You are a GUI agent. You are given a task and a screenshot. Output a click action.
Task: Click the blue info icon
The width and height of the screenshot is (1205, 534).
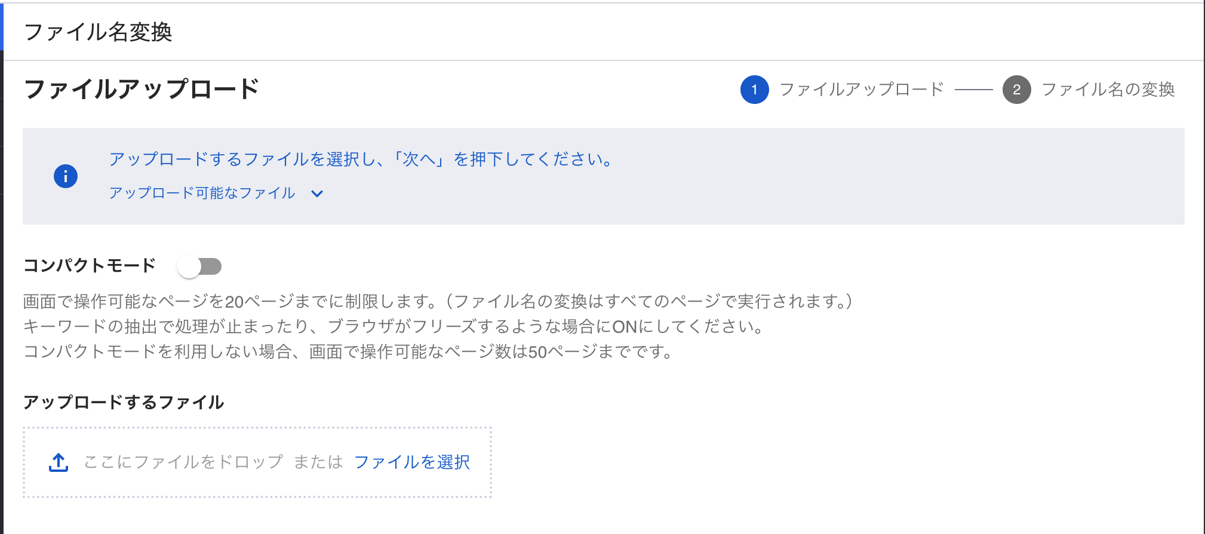(x=66, y=176)
